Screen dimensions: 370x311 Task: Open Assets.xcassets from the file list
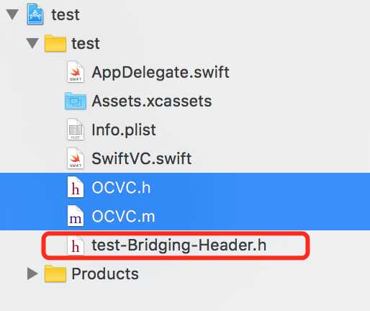tap(152, 101)
